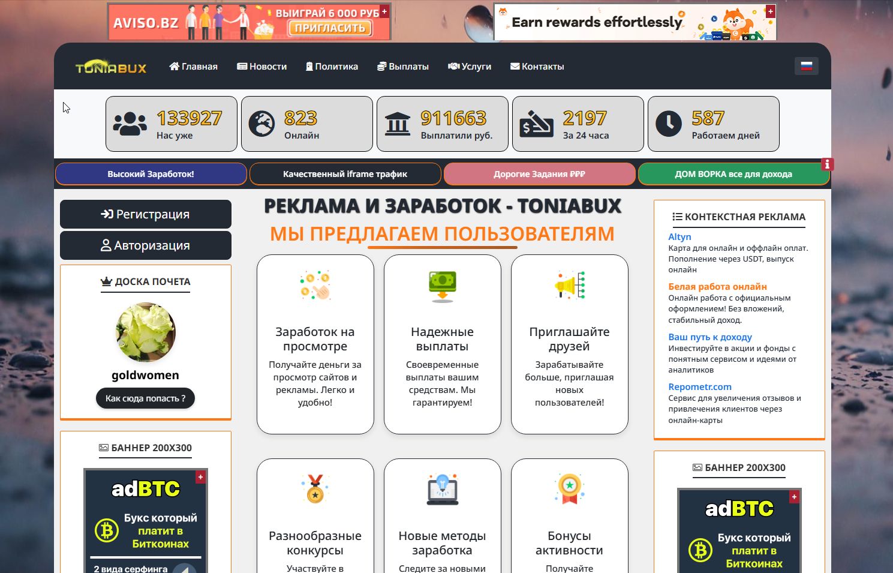The image size is (893, 573).
Task: Go to the Политика page
Action: point(332,67)
